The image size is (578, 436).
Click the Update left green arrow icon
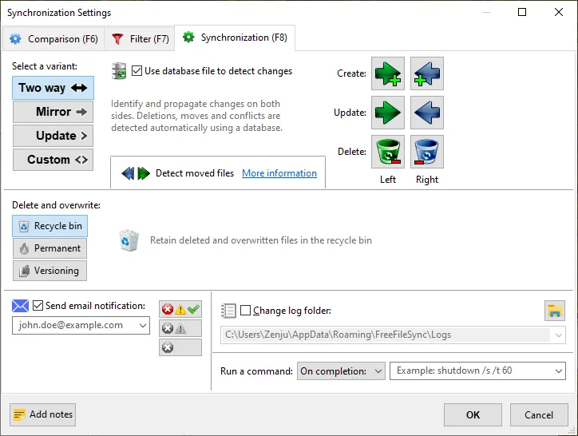(x=388, y=113)
